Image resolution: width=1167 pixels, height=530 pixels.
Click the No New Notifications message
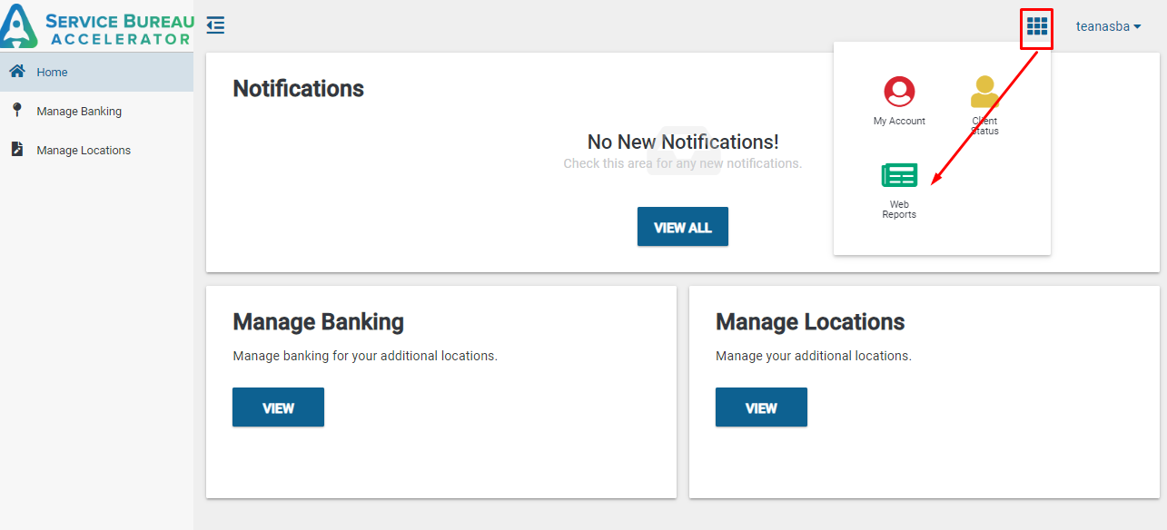click(682, 142)
